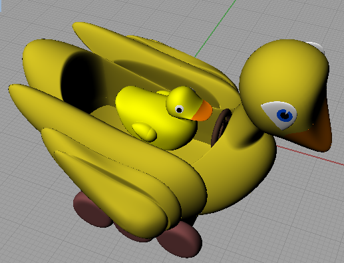The image size is (344, 263).
Task: Click the red X-axis line on grid
Action: pyautogui.click(x=311, y=155)
